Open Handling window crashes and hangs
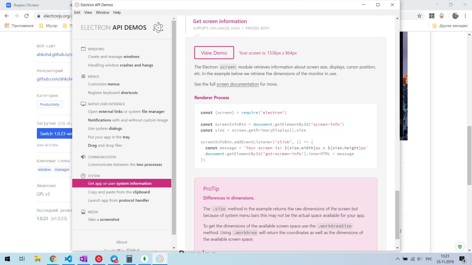 [120, 65]
